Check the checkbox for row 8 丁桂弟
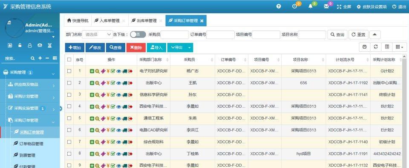 (x=69, y=154)
